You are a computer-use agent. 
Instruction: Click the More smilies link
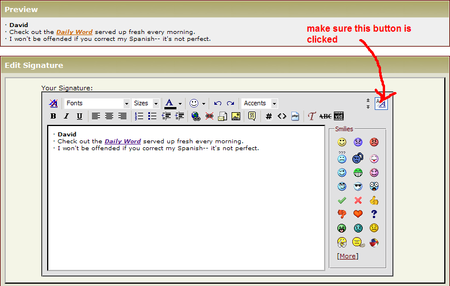(347, 256)
